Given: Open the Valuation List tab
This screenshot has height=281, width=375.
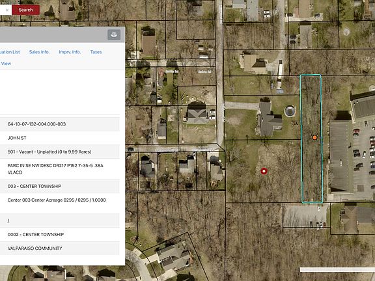Looking at the screenshot, I should (x=10, y=52).
